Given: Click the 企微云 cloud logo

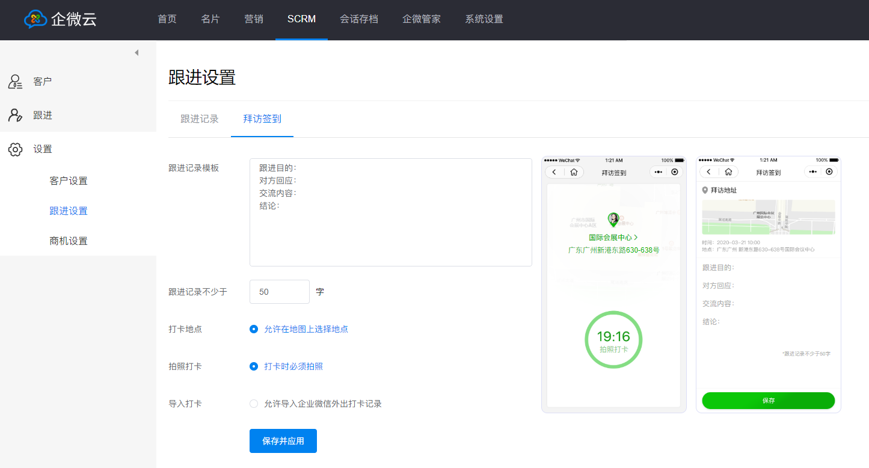Looking at the screenshot, I should [35, 19].
